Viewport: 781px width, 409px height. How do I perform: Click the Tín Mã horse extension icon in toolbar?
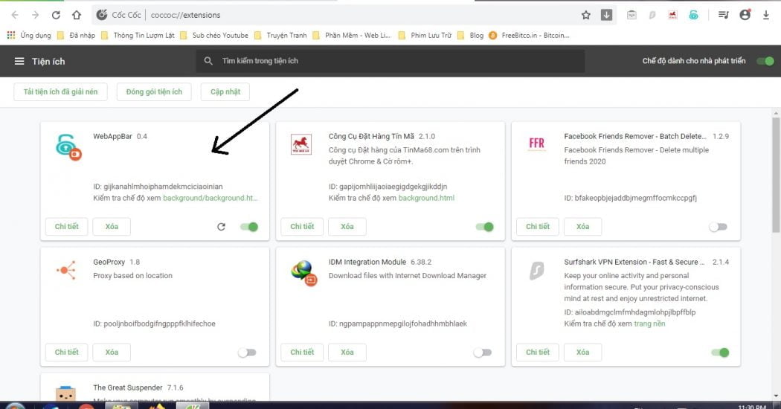[673, 15]
